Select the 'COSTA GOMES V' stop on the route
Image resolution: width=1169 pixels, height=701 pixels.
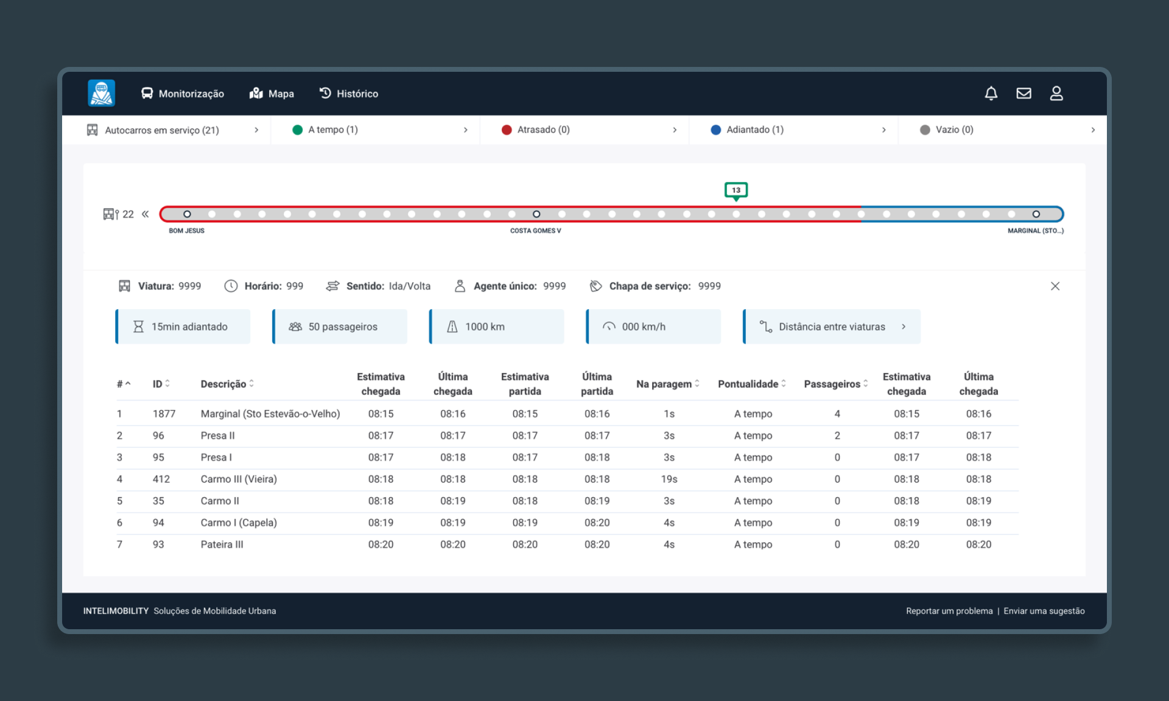coord(536,214)
